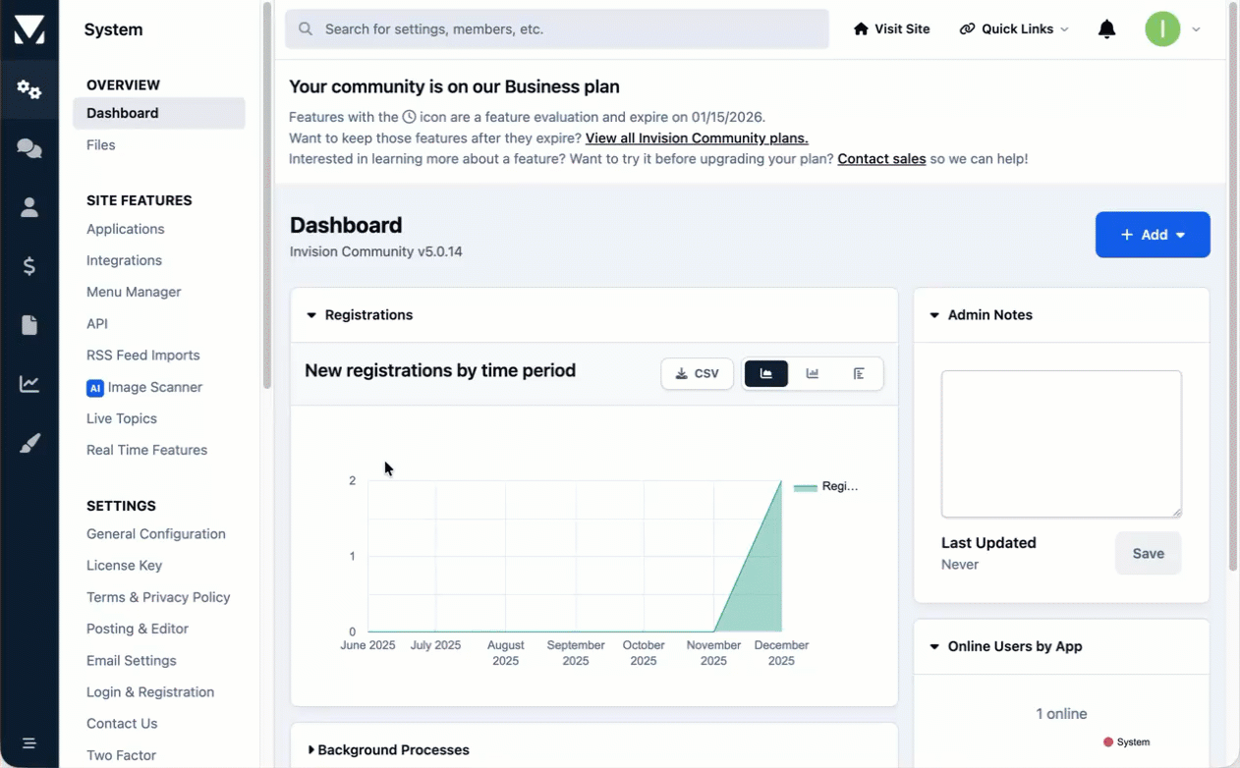
Task: Switch to column chart view
Action: [813, 374]
